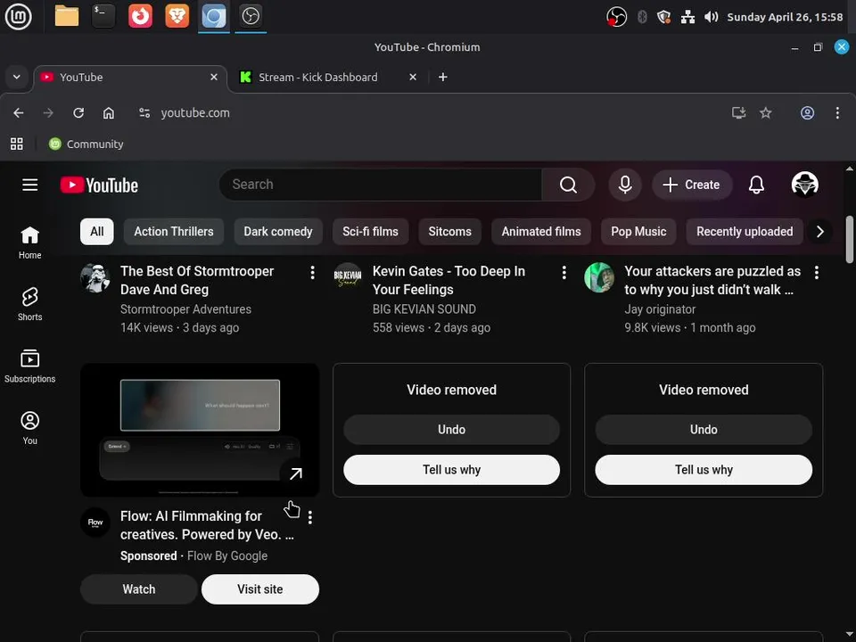Launch Firefox from the panel
Screen dimensions: 856x642
tap(140, 16)
